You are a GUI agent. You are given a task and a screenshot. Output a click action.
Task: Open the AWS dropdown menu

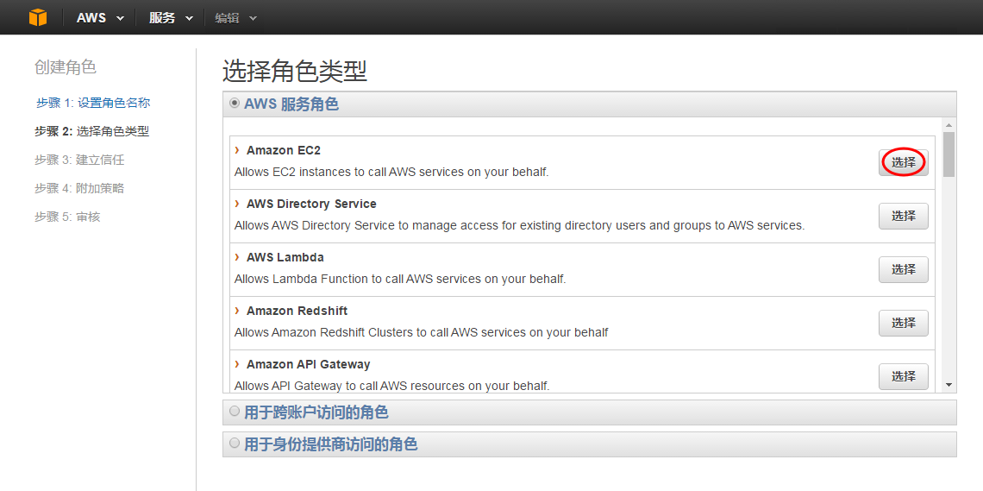[100, 17]
